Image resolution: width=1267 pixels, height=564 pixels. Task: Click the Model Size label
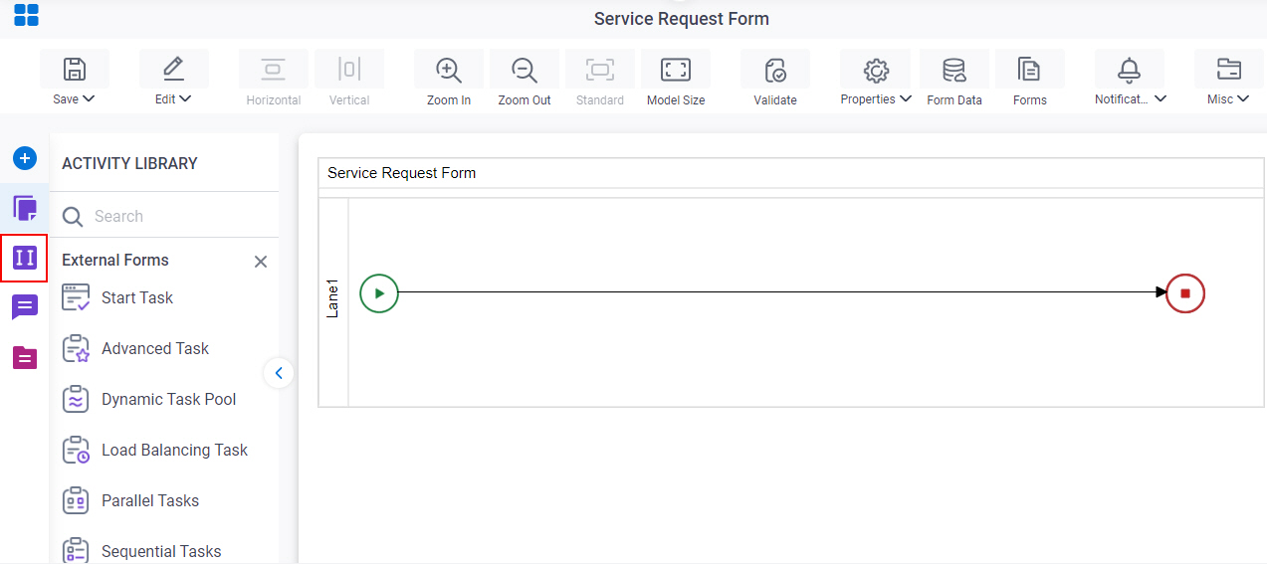676,100
